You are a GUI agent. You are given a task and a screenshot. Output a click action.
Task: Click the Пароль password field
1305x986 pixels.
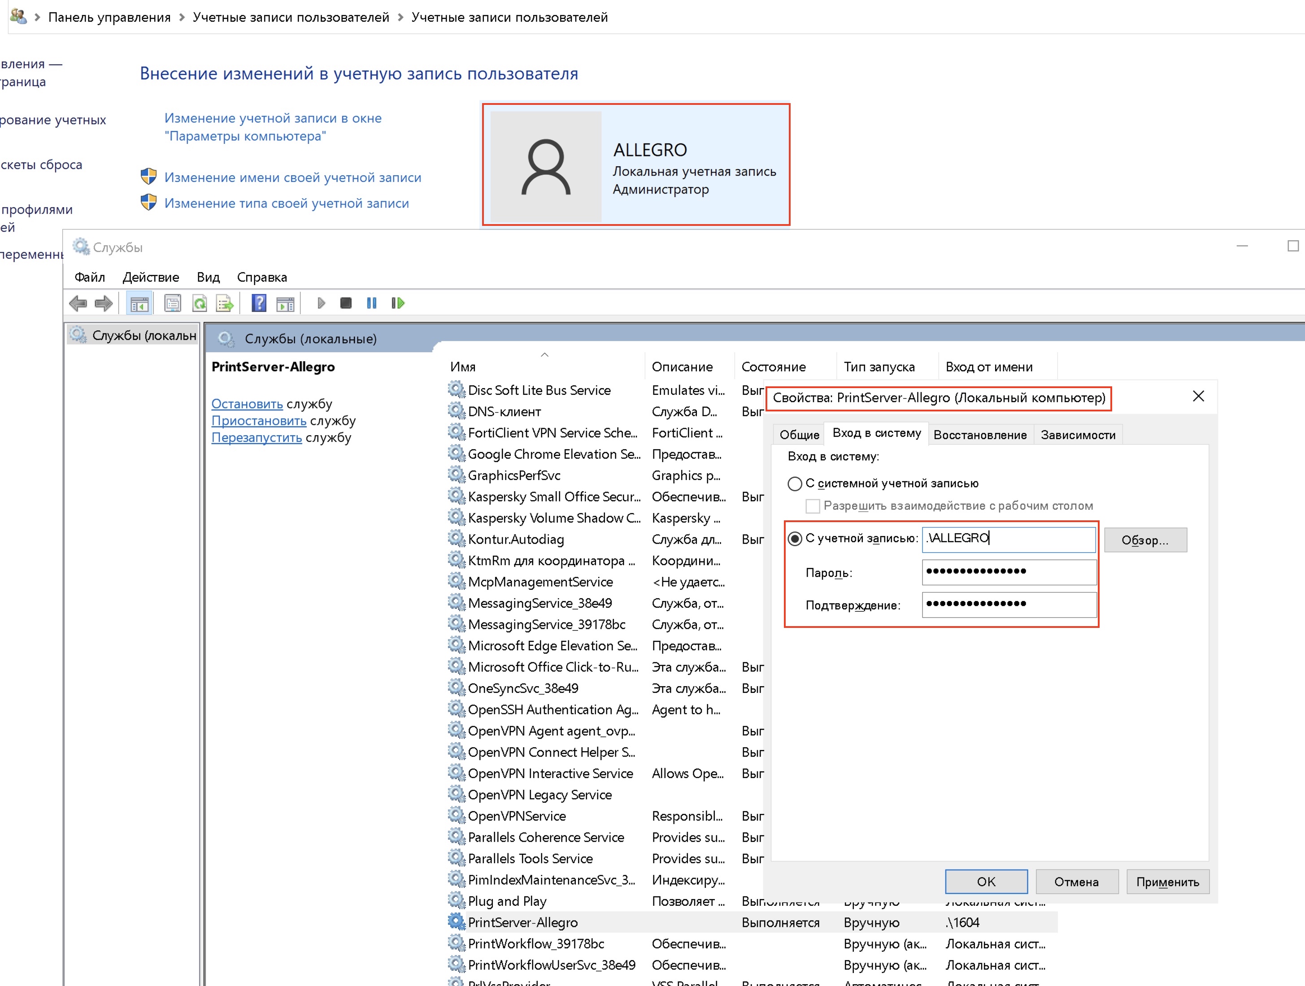pos(1009,572)
